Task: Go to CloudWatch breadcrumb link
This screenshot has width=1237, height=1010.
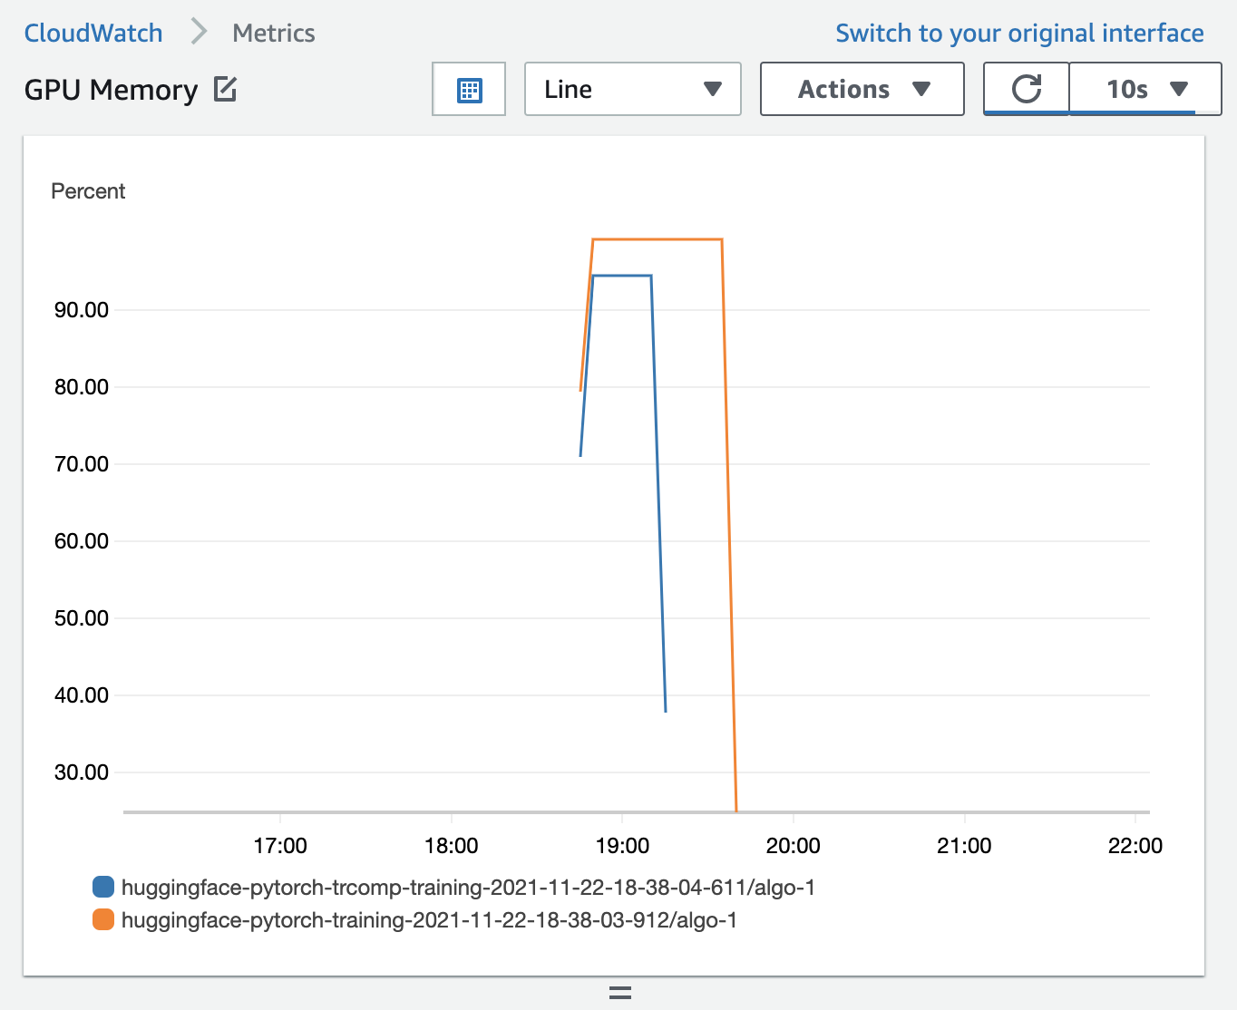Action: [93, 33]
